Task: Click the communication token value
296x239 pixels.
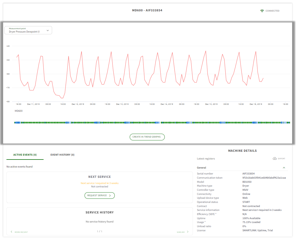Action: pyautogui.click(x=264, y=178)
